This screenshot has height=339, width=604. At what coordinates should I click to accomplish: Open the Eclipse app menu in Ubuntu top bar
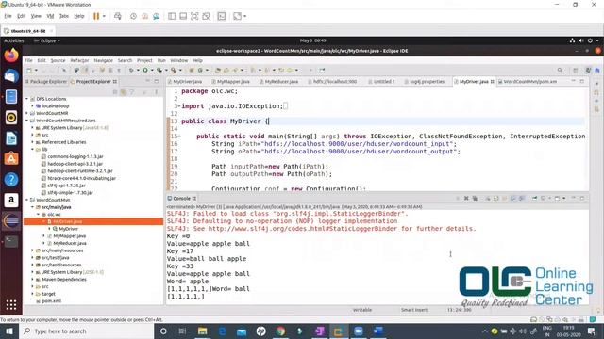click(x=47, y=40)
